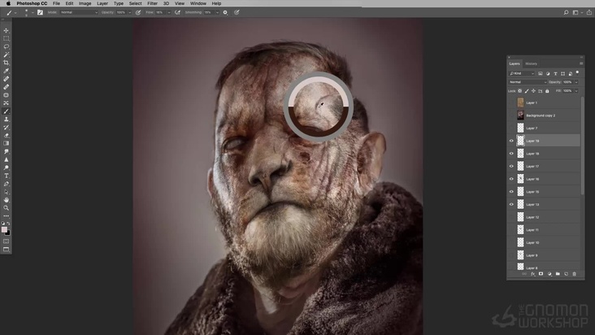The height and width of the screenshot is (335, 595).
Task: Select the History Brush tool
Action: coord(6,127)
